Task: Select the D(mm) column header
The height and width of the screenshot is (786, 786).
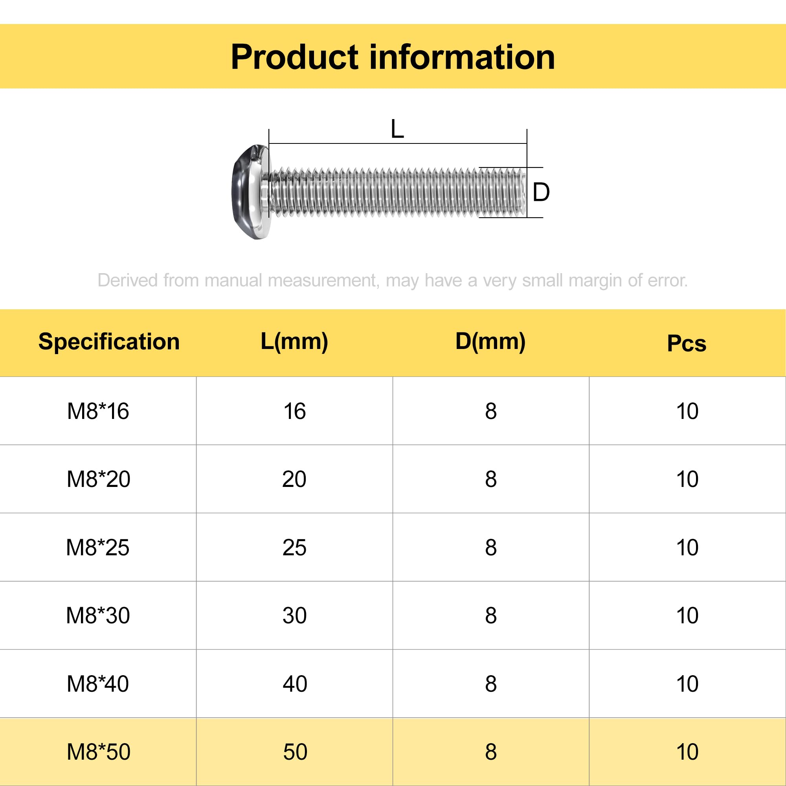Action: click(490, 342)
